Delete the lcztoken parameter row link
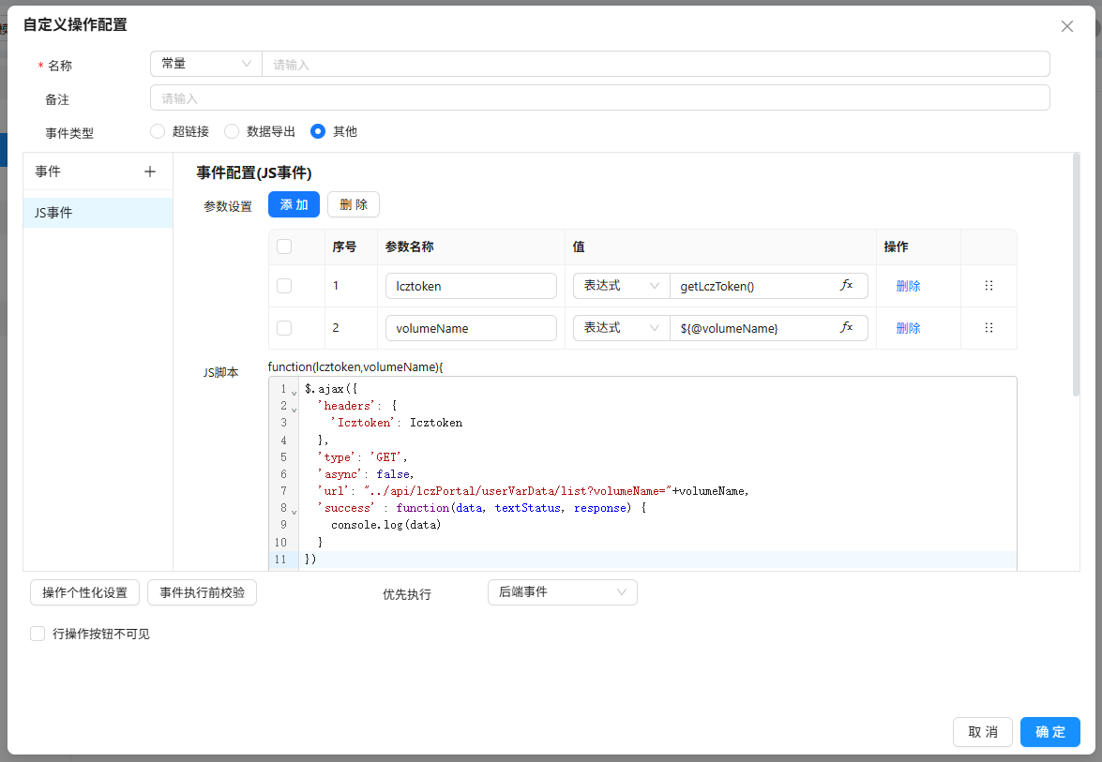The width and height of the screenshot is (1102, 762). coord(908,286)
